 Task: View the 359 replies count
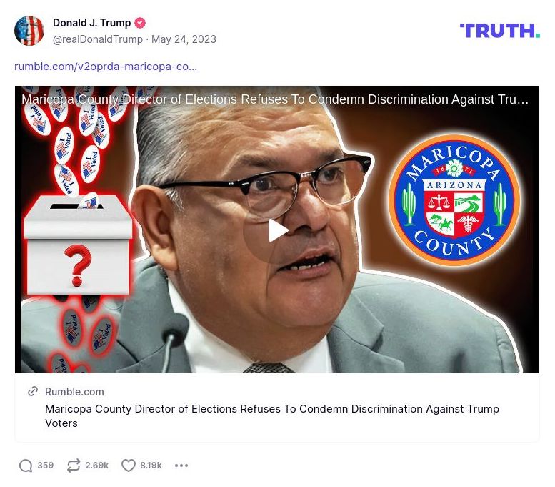pyautogui.click(x=45, y=466)
